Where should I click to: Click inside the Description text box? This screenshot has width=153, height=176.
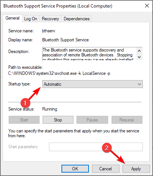[x=89, y=54]
